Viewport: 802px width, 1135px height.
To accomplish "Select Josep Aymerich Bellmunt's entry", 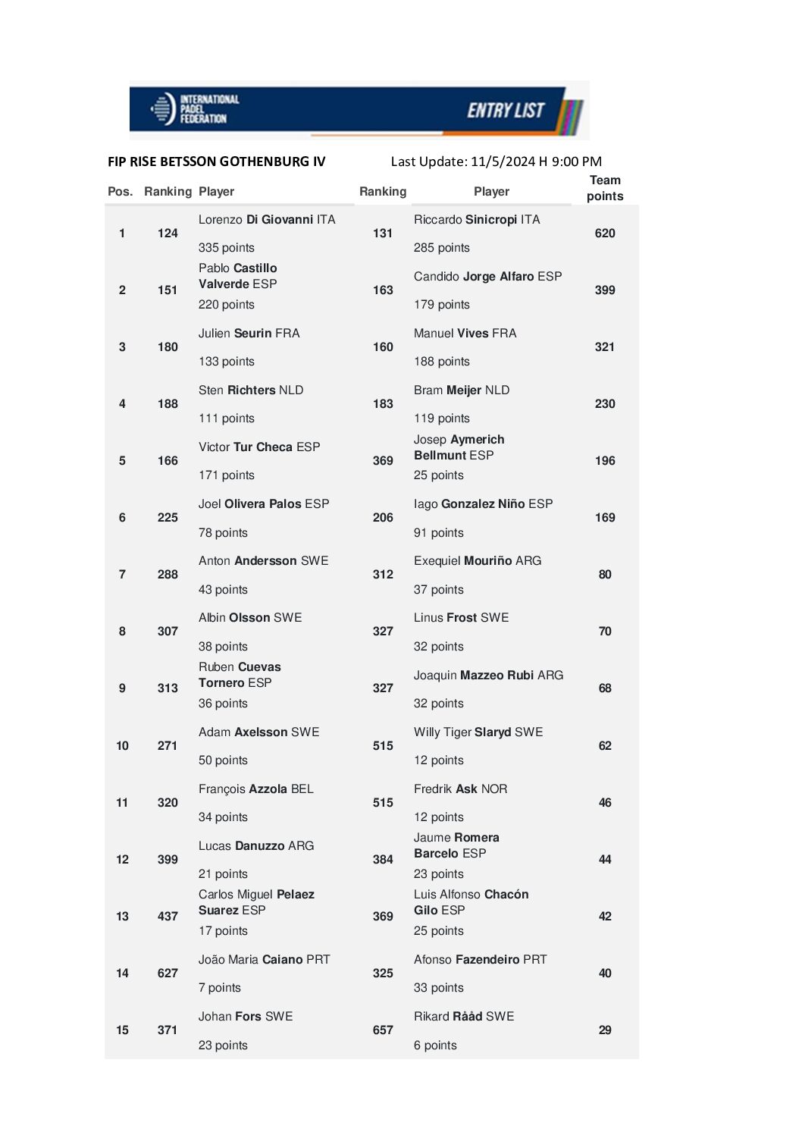I will point(459,447).
